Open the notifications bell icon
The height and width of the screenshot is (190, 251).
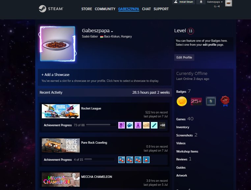click(201, 2)
